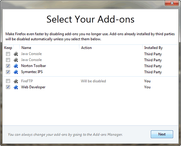Uncheck the Symantec IPS keep checkbox

[x=8, y=72]
